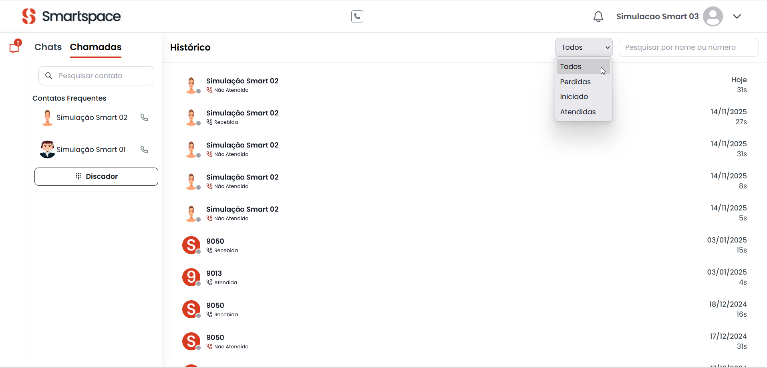
Task: Select the highlighted Todos option
Action: click(571, 67)
